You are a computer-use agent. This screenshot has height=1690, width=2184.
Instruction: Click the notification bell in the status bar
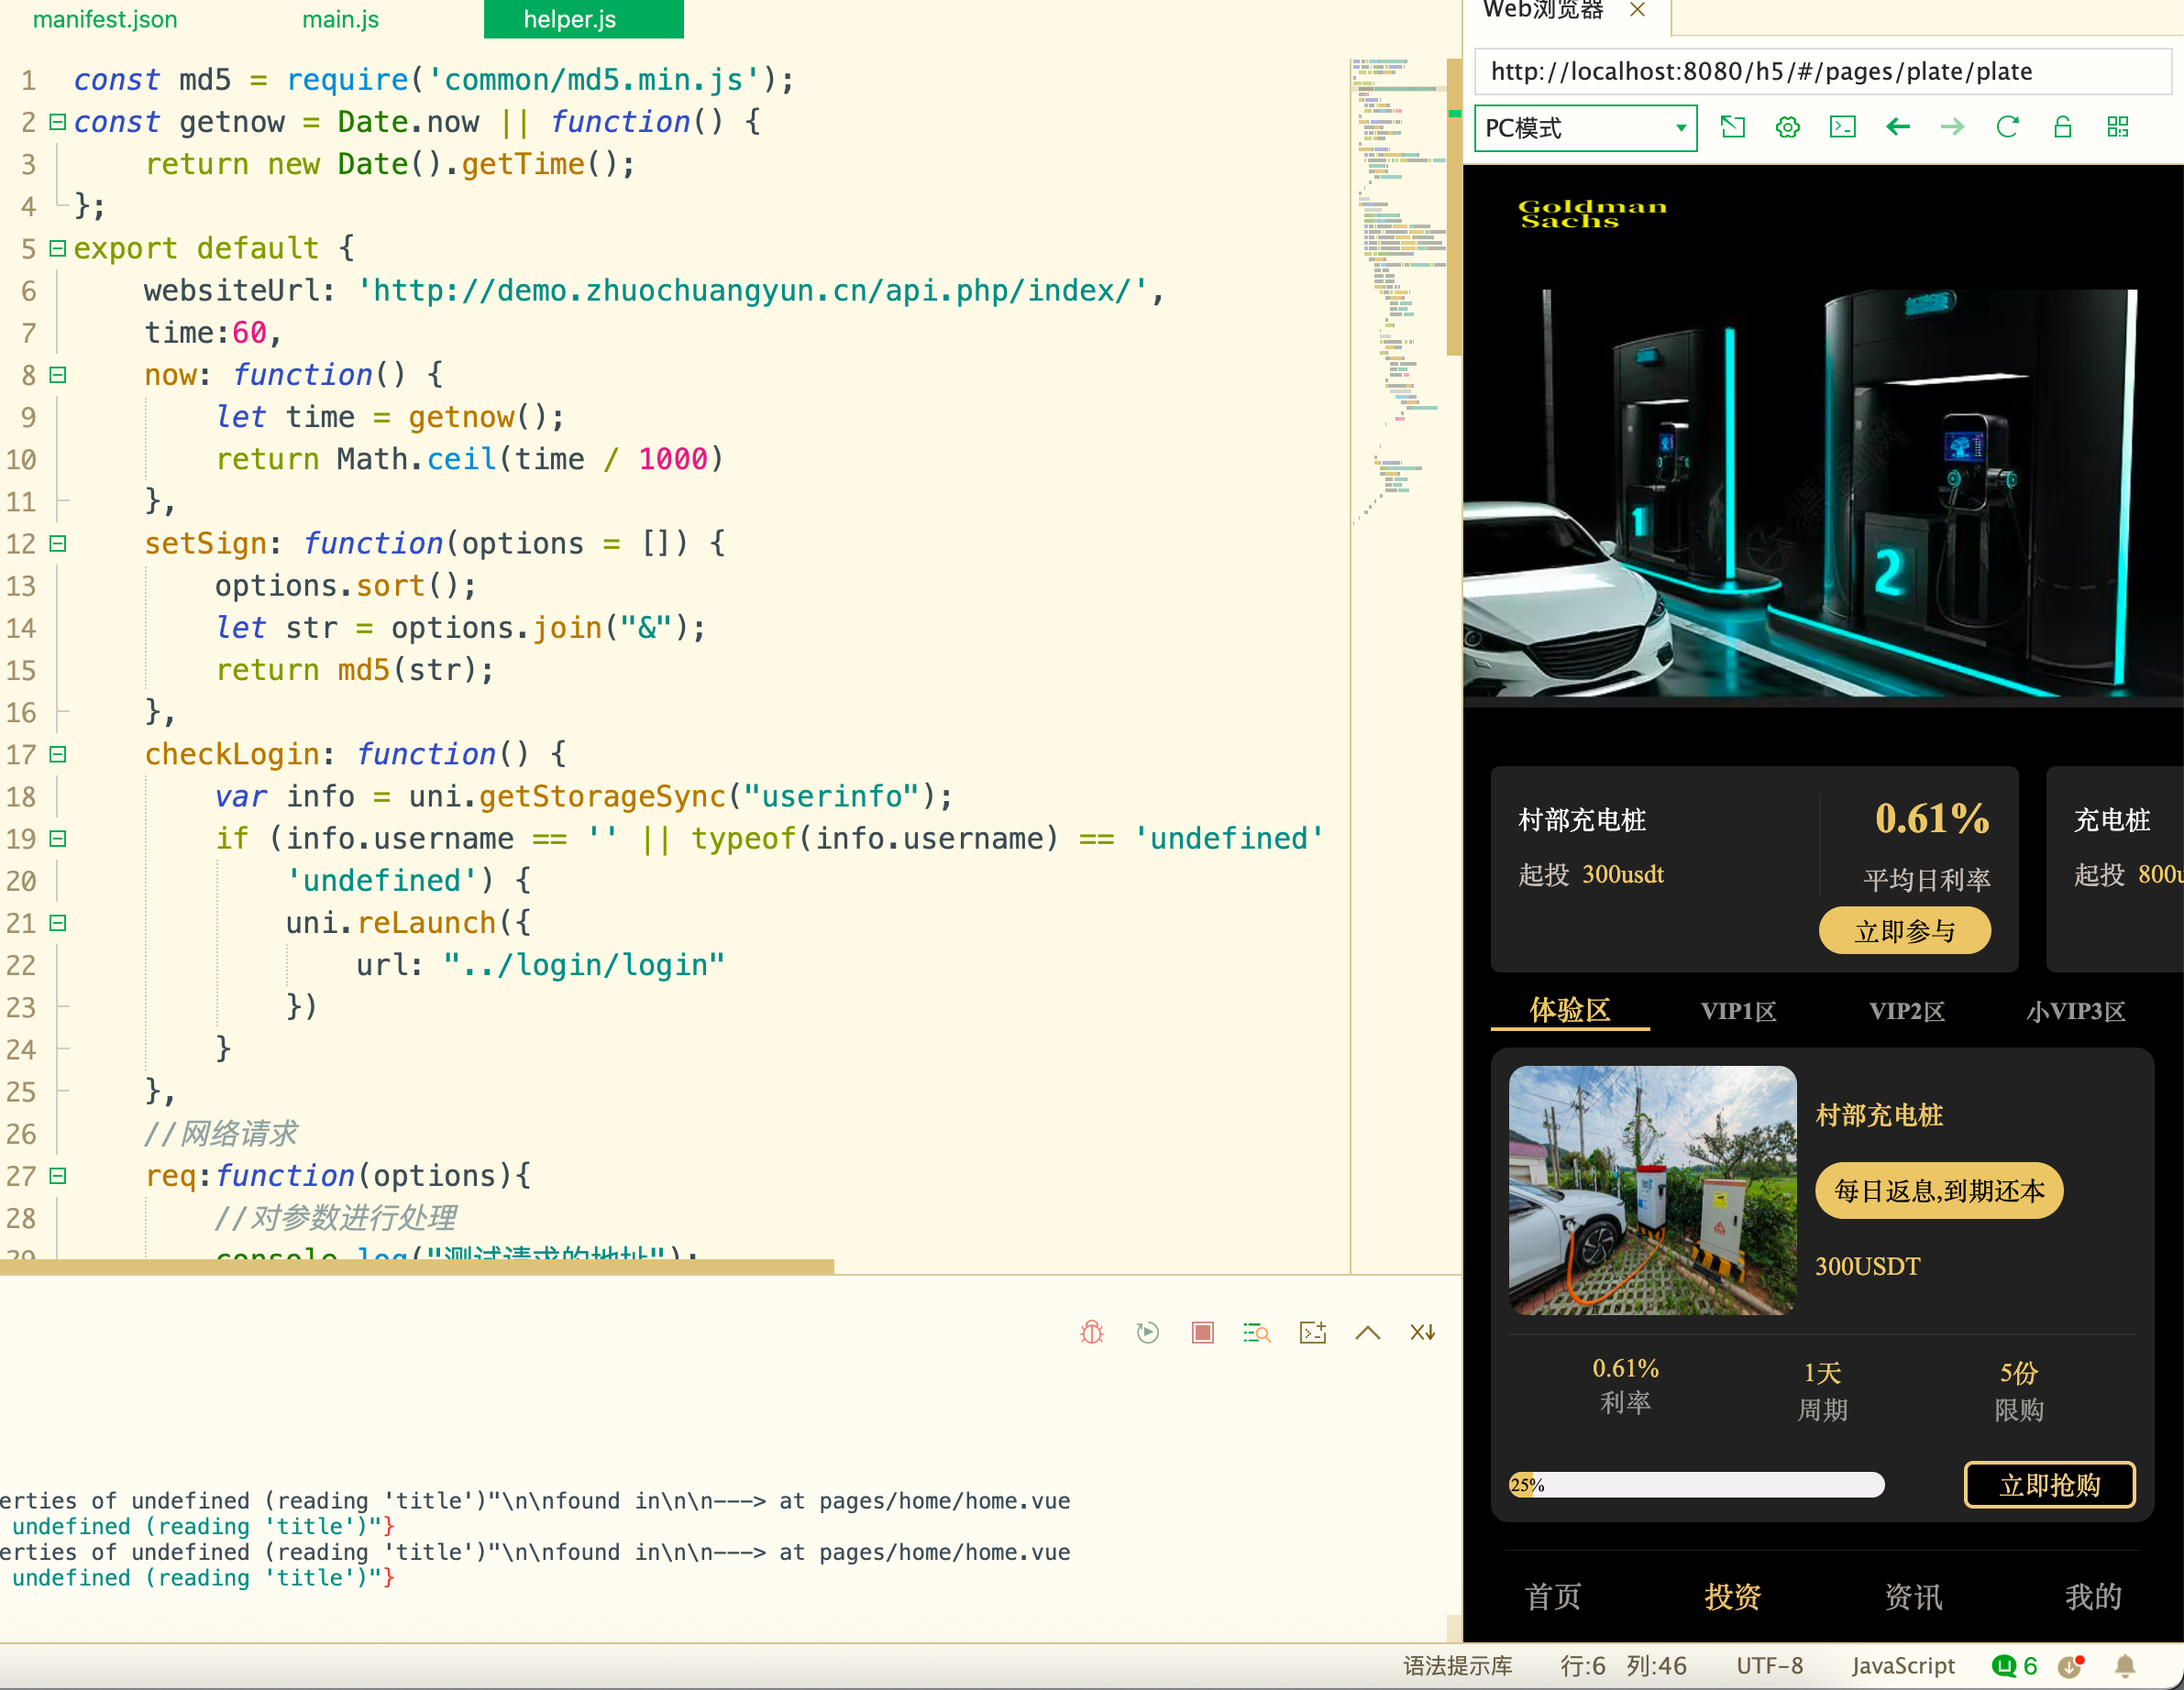tap(2125, 1665)
